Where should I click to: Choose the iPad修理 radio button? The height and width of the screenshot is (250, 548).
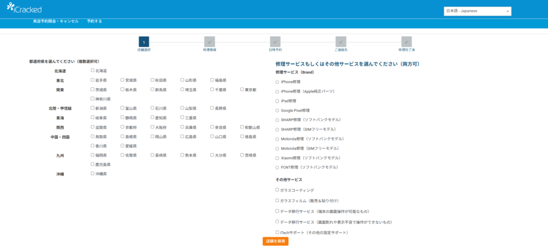pos(277,101)
